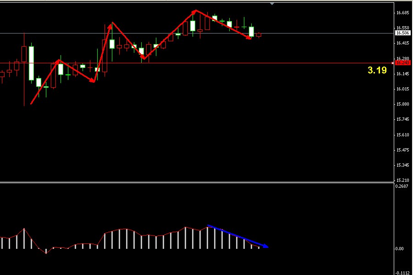Click the red price level tag 16.243
This screenshot has height=275, width=413.
click(x=402, y=63)
